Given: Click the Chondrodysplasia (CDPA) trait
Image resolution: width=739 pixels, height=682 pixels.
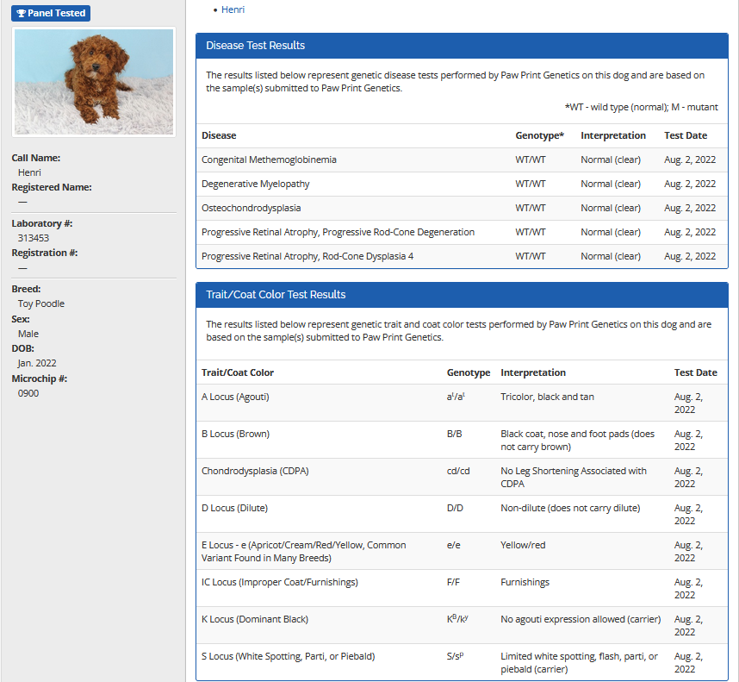Looking at the screenshot, I should (255, 471).
